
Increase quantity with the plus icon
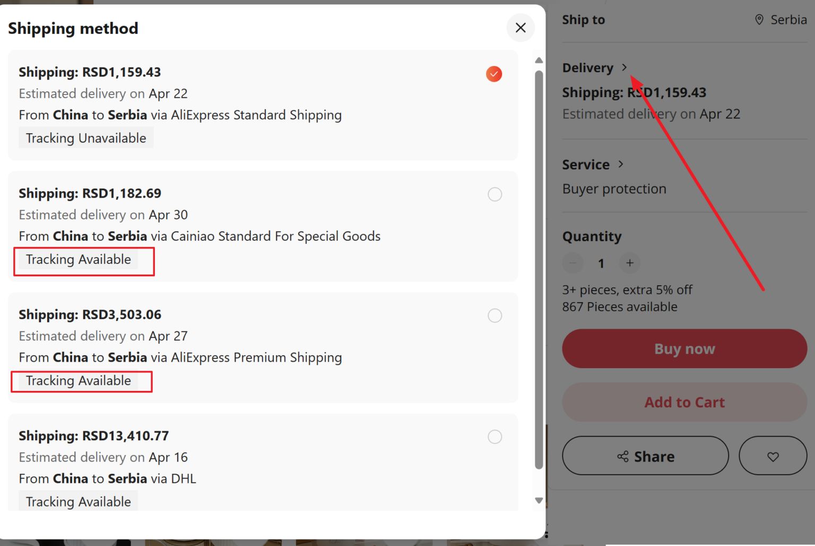pyautogui.click(x=630, y=263)
